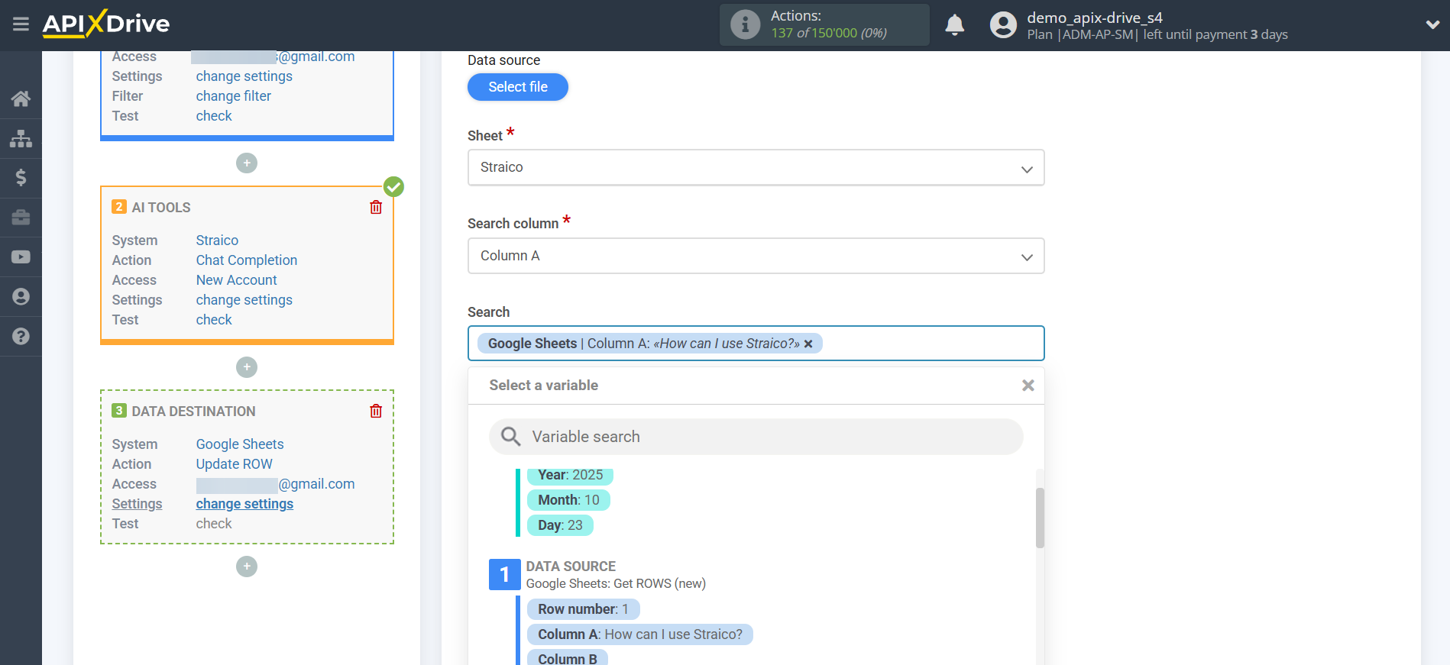Expand the account menu chevron
This screenshot has width=1450, height=665.
point(1432,24)
